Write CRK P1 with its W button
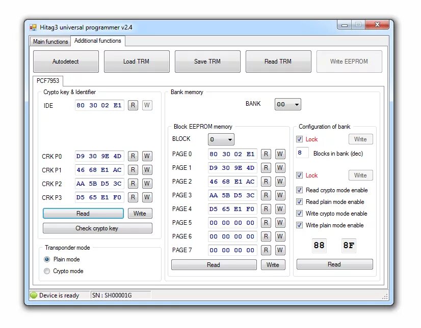The image size is (421, 328). (147, 170)
